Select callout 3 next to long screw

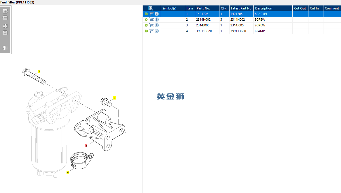[39, 71]
